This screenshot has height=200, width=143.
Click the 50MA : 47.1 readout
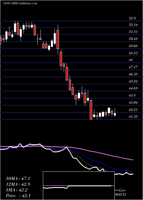pos(18,179)
